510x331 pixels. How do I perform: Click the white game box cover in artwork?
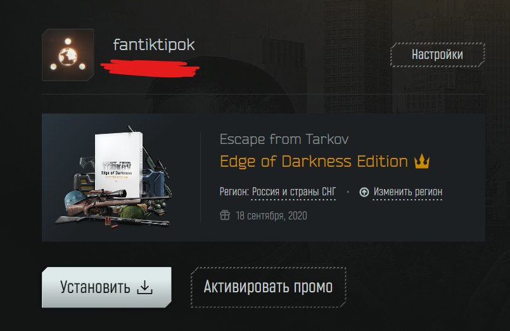click(118, 165)
